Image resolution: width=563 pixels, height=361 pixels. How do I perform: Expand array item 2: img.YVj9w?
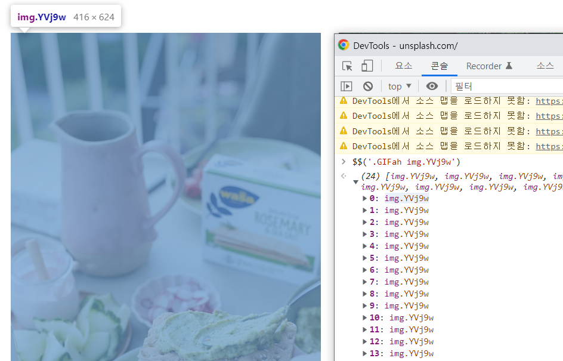pyautogui.click(x=364, y=223)
